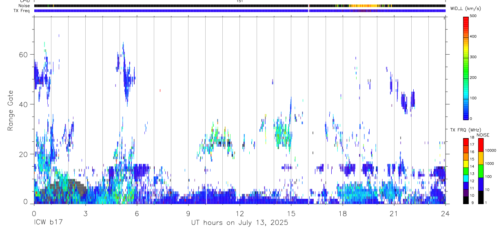Click the "400" tick on the width colorbar
Viewport: 501px width, 231px height.
click(473, 36)
